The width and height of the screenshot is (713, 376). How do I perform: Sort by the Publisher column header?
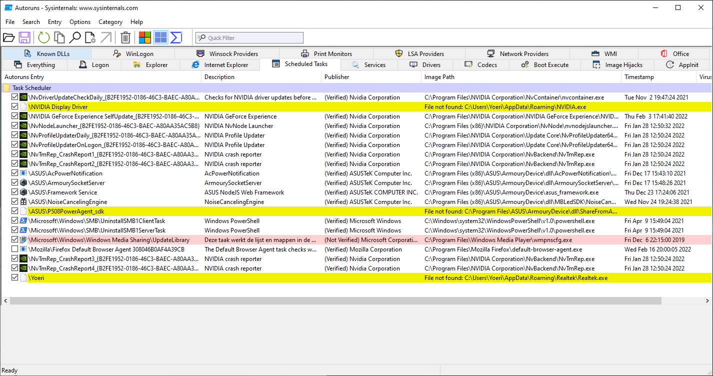pos(371,77)
